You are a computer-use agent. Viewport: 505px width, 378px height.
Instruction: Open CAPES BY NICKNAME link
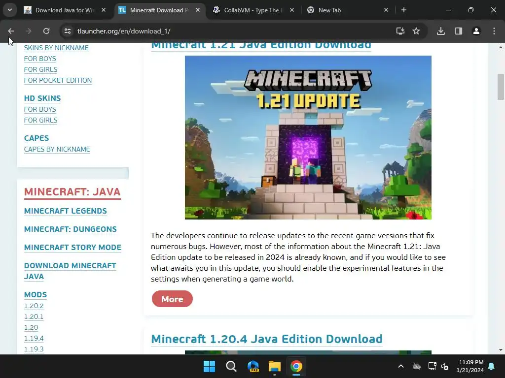pos(57,150)
